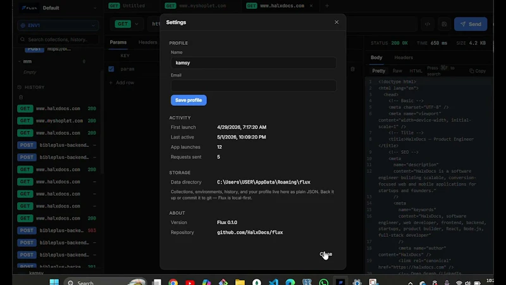Open the github.com/HalxDocs/flux repository text

(x=250, y=232)
